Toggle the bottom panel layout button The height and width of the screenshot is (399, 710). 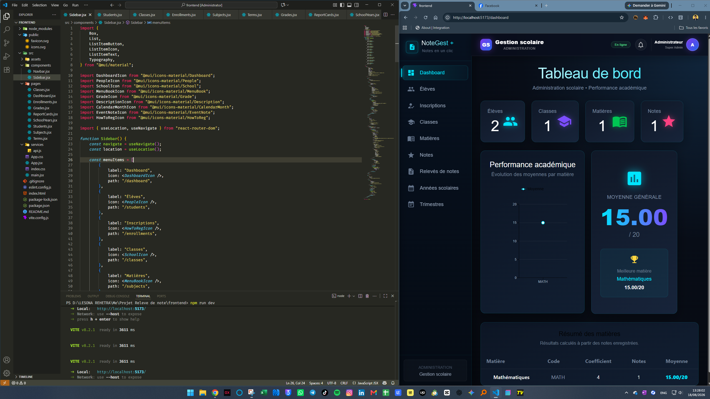349,5
